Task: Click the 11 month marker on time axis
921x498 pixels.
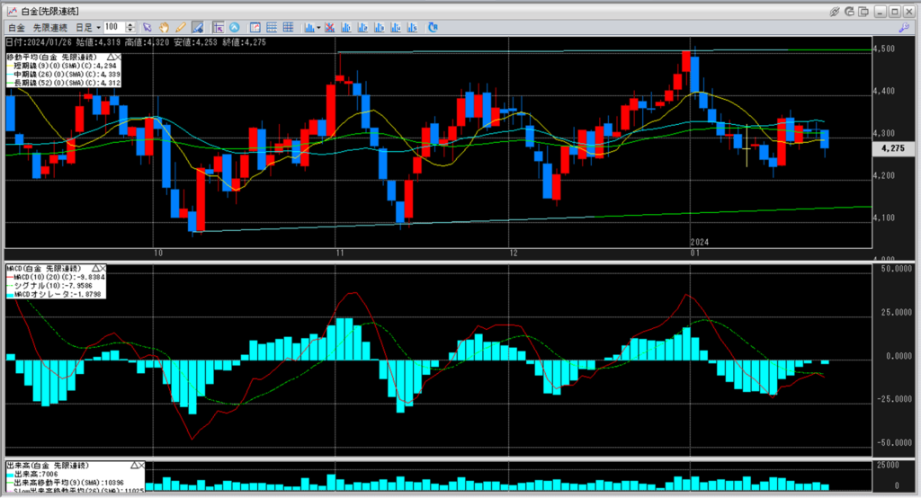Action: click(340, 253)
